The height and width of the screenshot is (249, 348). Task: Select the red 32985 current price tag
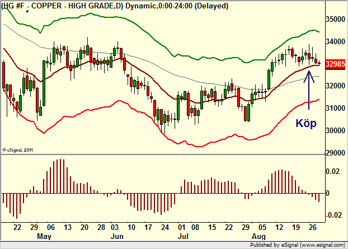click(x=335, y=64)
